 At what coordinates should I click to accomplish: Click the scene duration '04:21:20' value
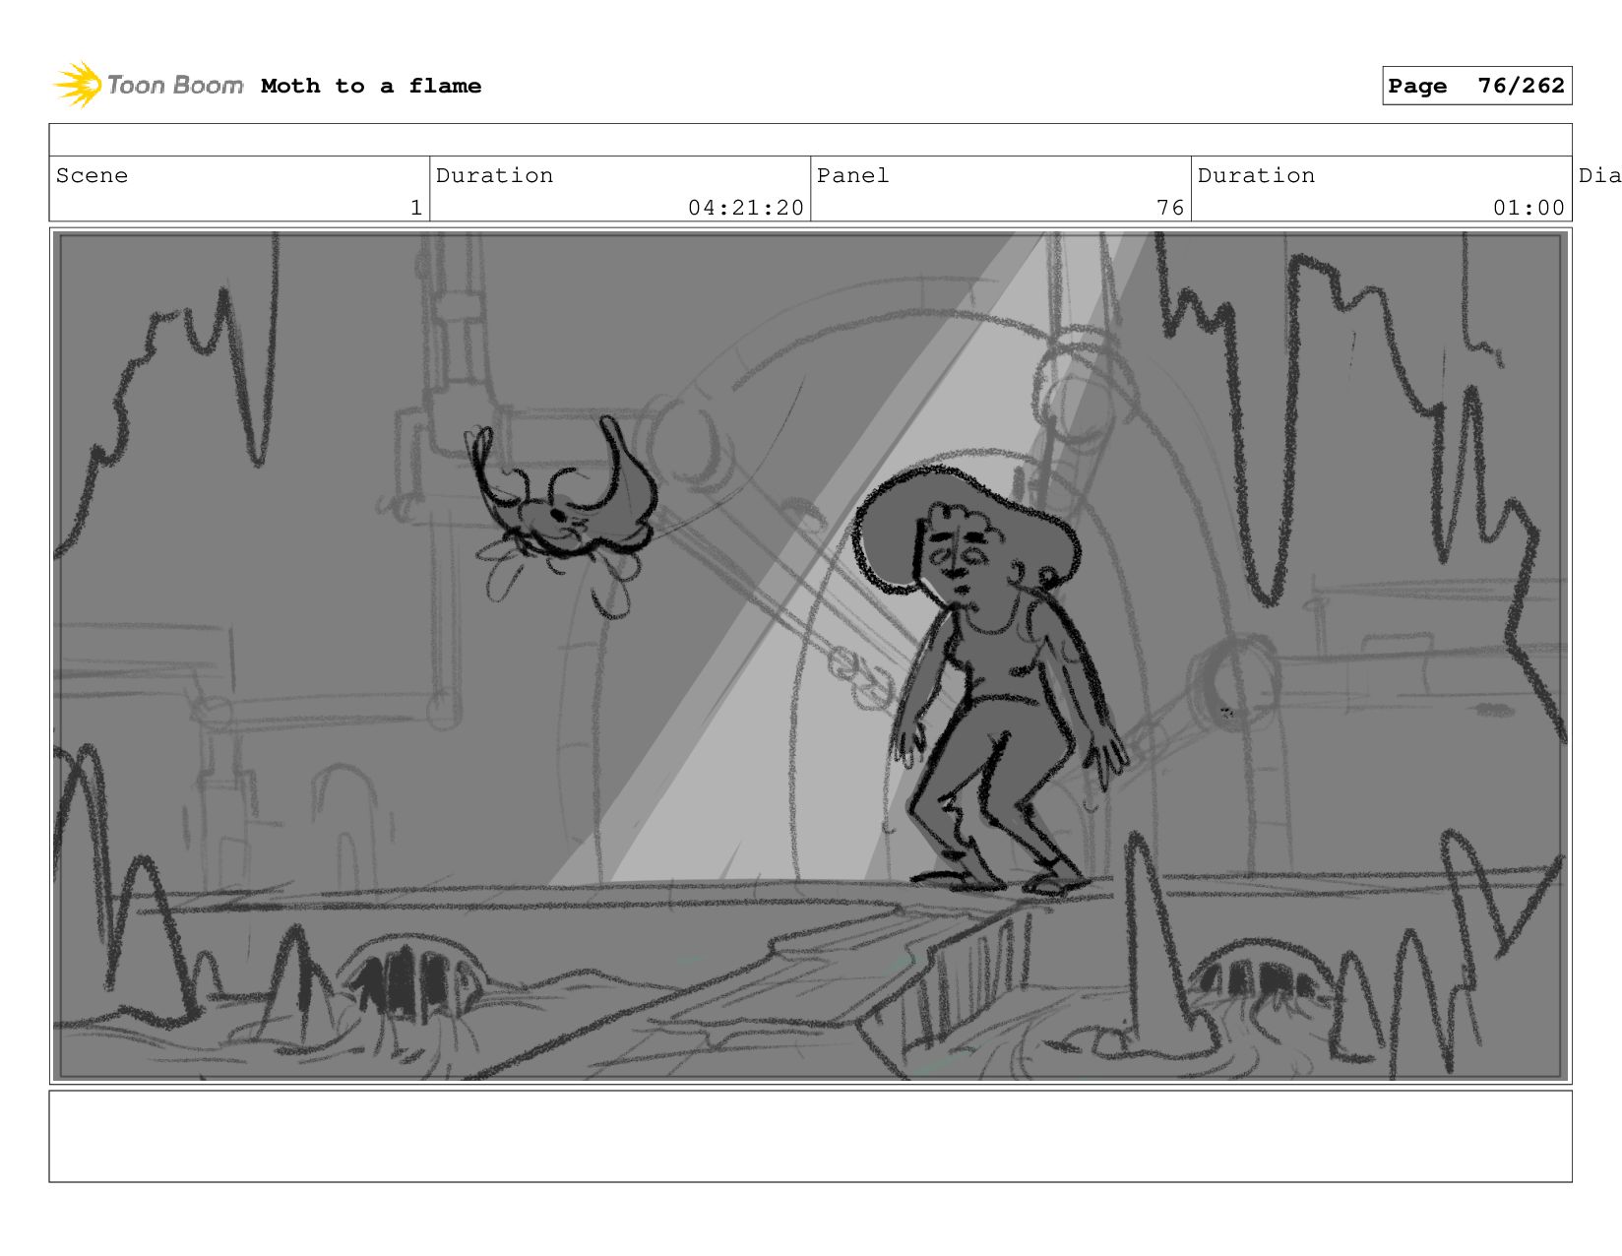[x=746, y=208]
